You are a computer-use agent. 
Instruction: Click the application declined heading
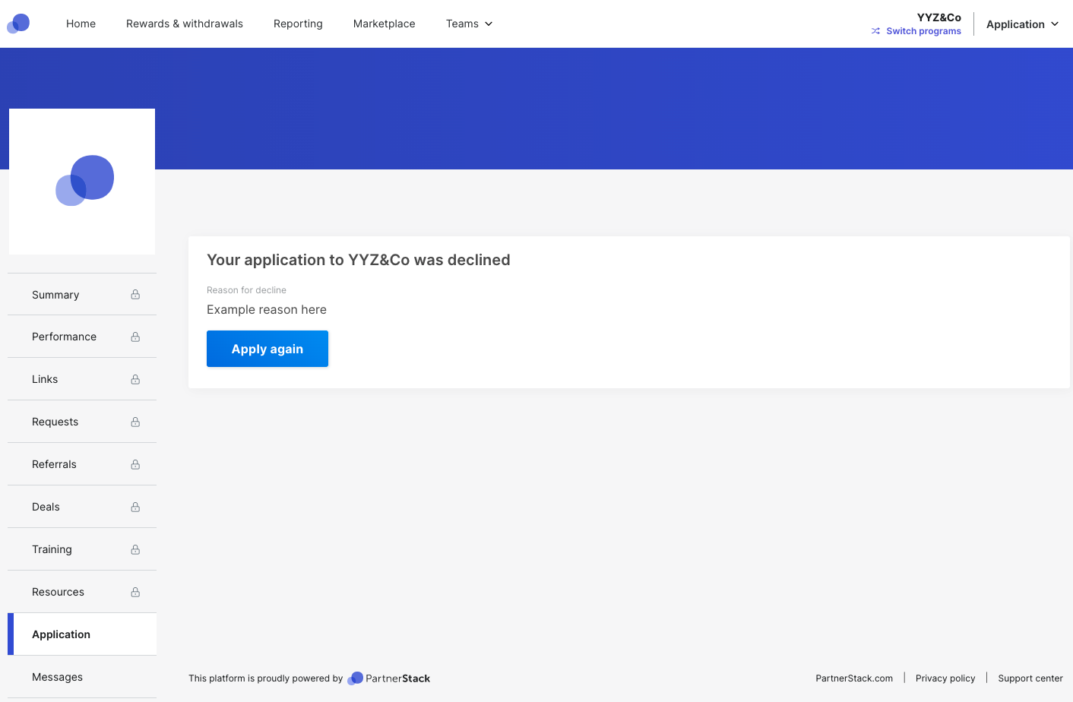359,260
